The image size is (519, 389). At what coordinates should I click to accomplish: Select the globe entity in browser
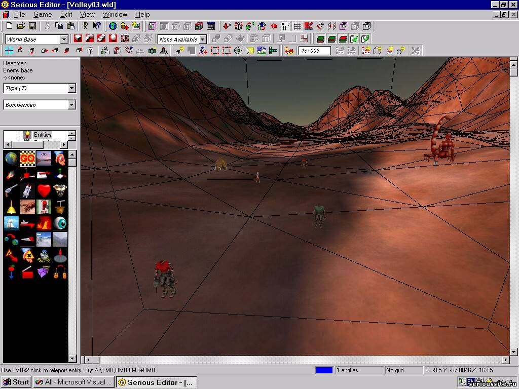11,159
